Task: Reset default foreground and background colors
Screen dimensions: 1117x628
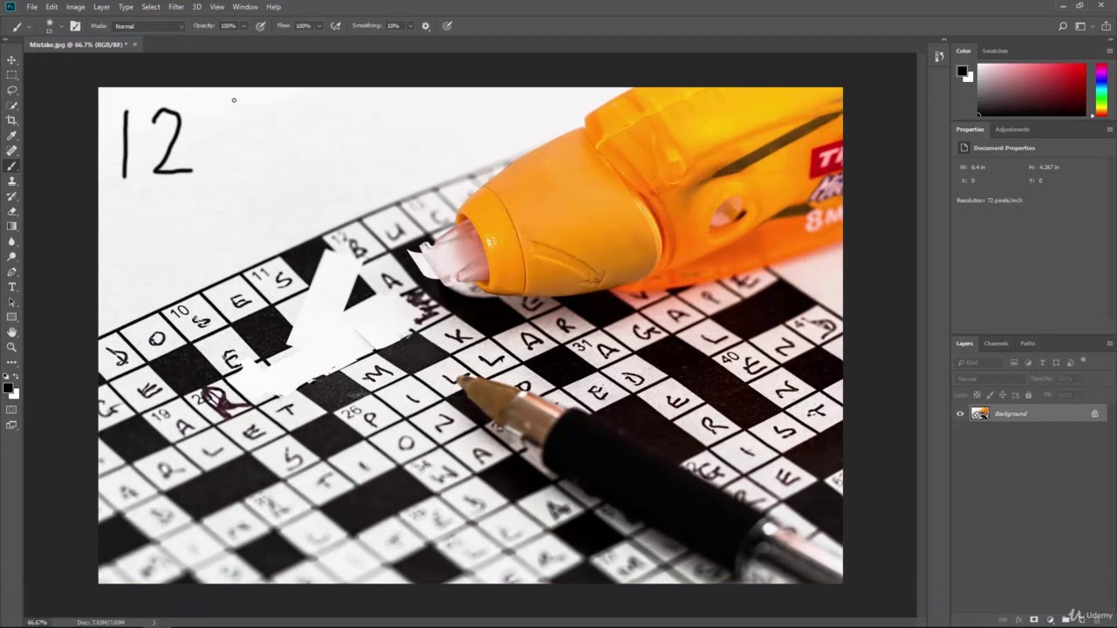Action: pyautogui.click(x=7, y=378)
